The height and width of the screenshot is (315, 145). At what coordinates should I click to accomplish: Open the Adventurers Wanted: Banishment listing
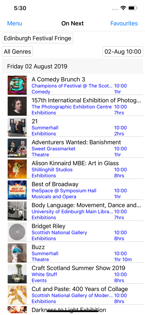click(x=72, y=148)
